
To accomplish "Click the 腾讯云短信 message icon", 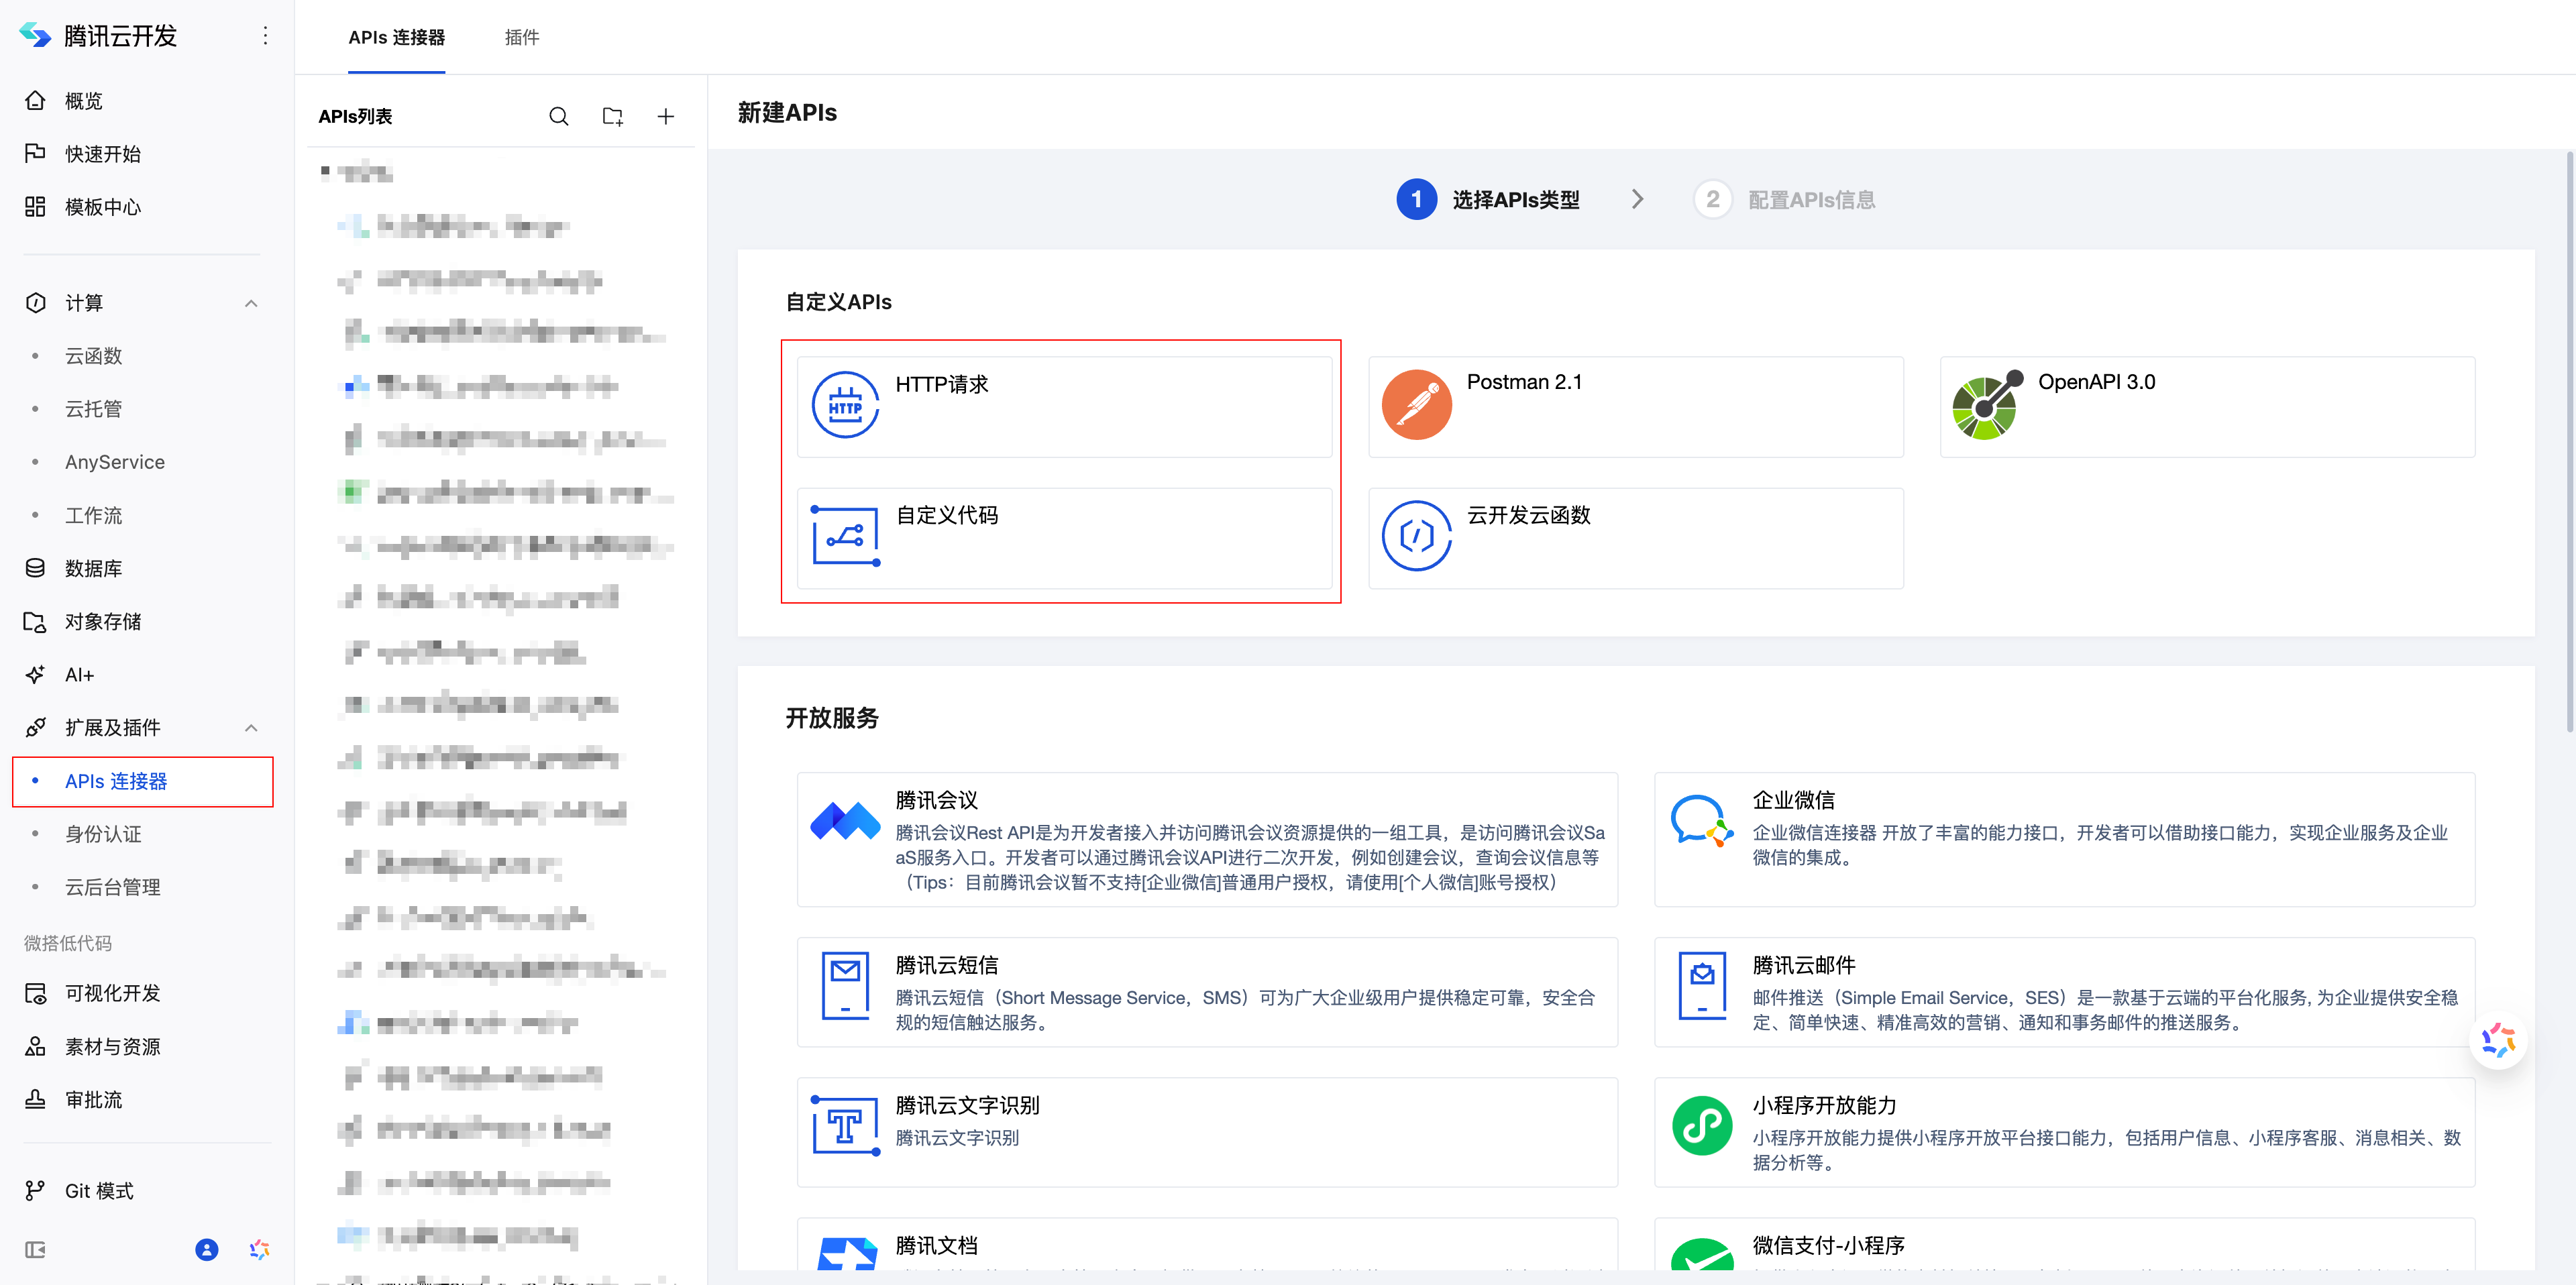I will coord(845,985).
